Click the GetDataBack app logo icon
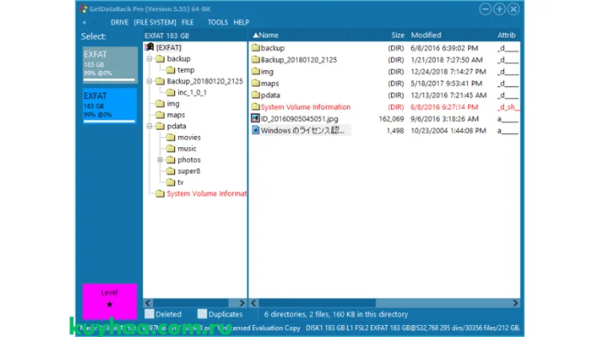 tap(83, 9)
